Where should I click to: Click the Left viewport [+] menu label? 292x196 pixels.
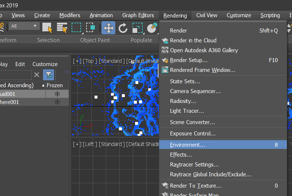(x=77, y=144)
